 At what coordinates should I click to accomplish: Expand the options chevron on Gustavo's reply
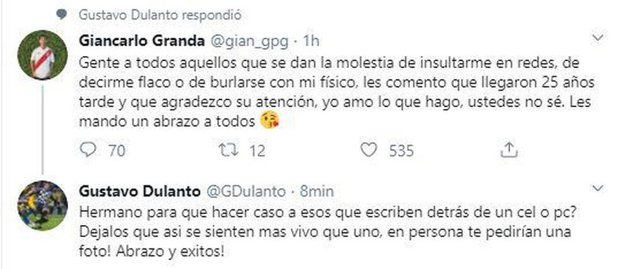pyautogui.click(x=598, y=188)
